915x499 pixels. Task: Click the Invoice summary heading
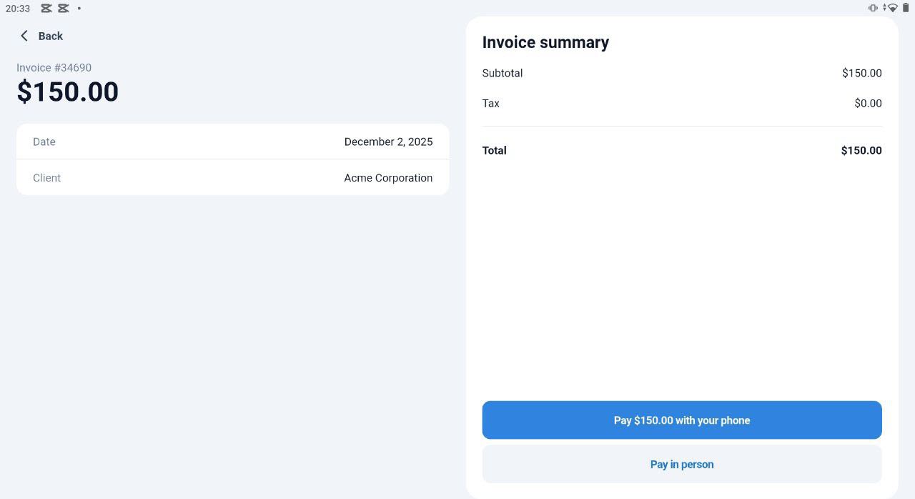tap(545, 42)
